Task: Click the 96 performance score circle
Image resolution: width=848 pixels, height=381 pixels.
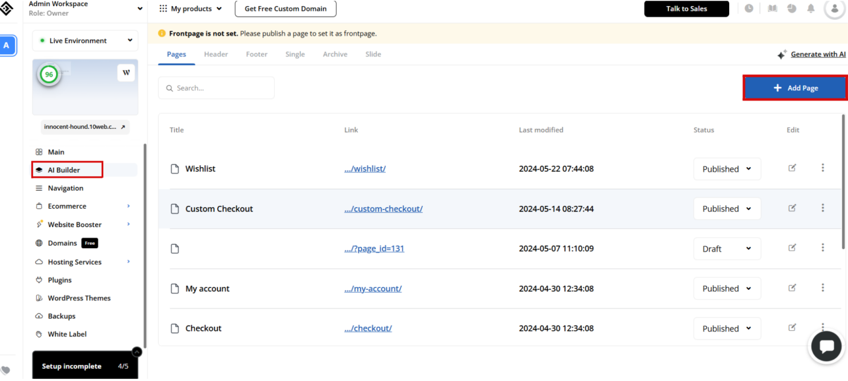Action: tap(49, 75)
